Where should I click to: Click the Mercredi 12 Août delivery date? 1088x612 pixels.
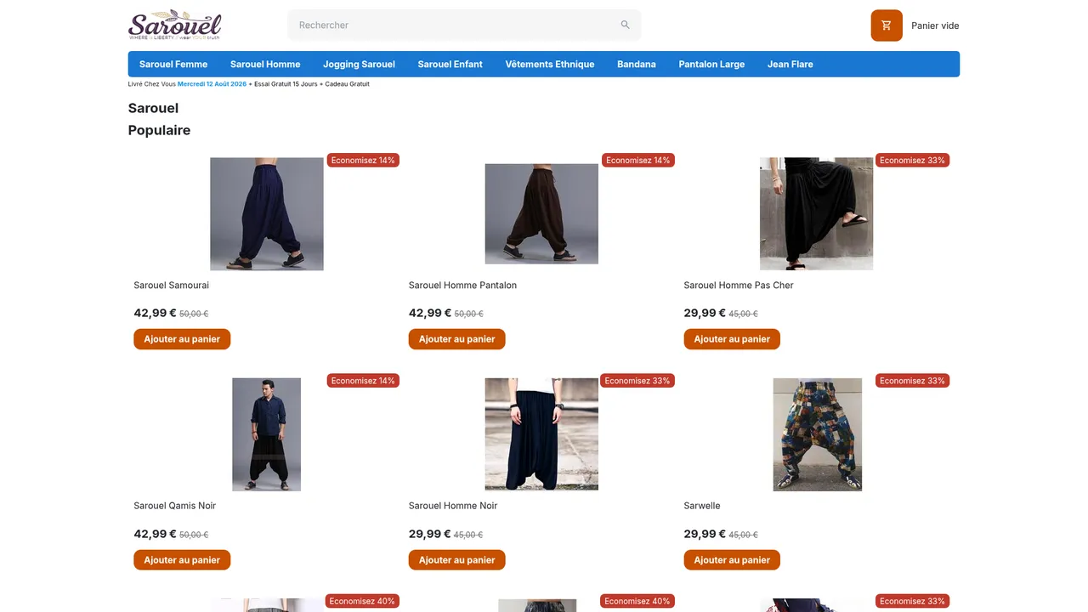click(x=212, y=84)
